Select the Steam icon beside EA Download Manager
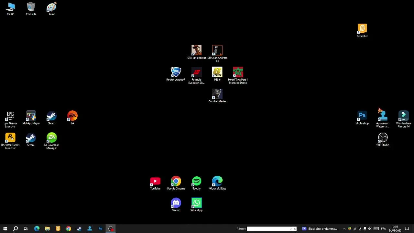The height and width of the screenshot is (233, 414). coord(31,139)
